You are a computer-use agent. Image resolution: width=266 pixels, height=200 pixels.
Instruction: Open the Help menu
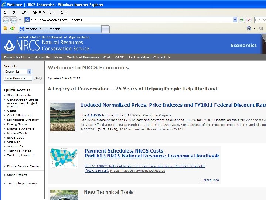coord(64,12)
